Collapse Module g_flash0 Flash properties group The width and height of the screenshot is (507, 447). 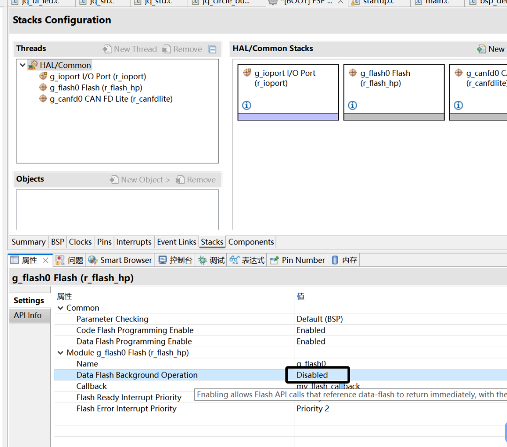60,353
